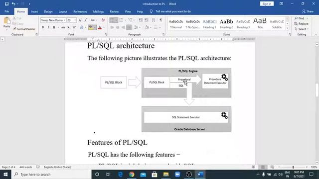Apply the Normal style
Image resolution: width=319 pixels, height=179 pixels.
176,24
